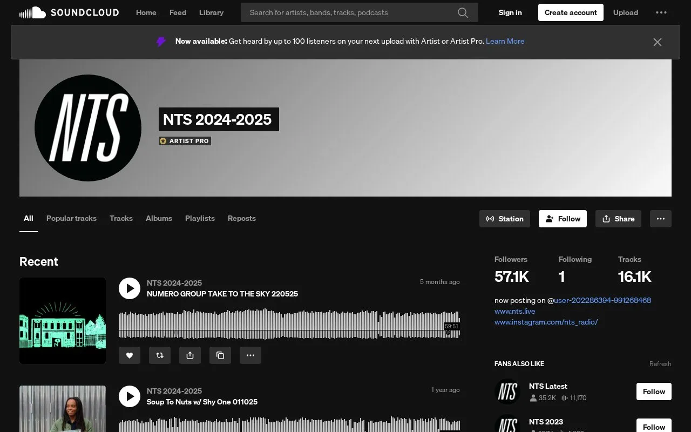
Task: Select the All tab
Action: point(29,218)
